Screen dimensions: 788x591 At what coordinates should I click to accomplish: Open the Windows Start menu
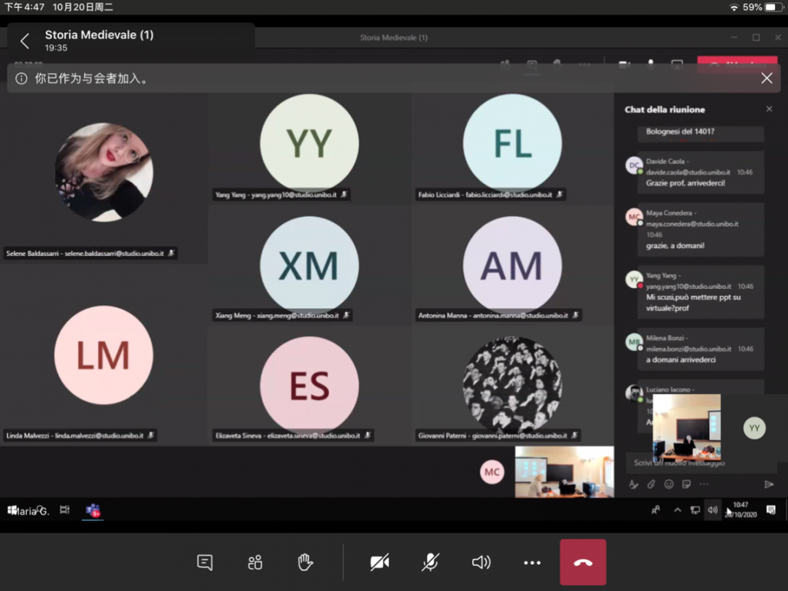pos(12,511)
